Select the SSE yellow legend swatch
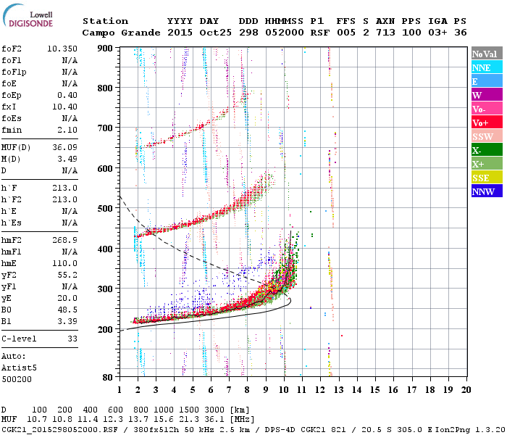The height and width of the screenshot is (435, 507). coord(487,178)
